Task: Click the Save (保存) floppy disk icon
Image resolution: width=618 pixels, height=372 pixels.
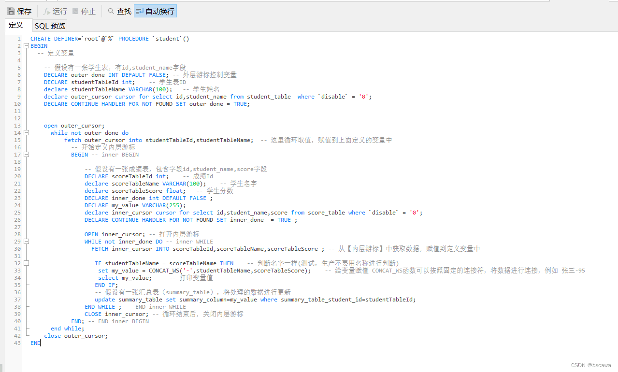Action: pyautogui.click(x=11, y=11)
